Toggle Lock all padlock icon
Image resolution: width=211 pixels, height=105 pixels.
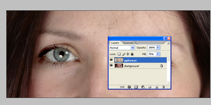click(x=132, y=54)
